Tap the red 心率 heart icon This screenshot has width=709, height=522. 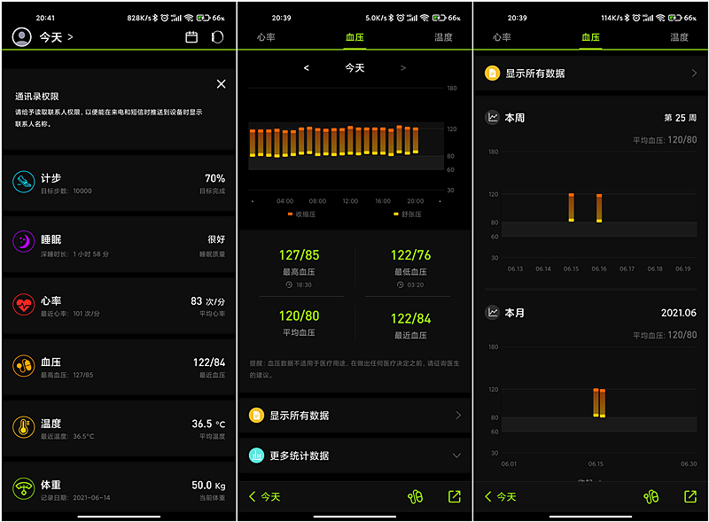pos(23,304)
